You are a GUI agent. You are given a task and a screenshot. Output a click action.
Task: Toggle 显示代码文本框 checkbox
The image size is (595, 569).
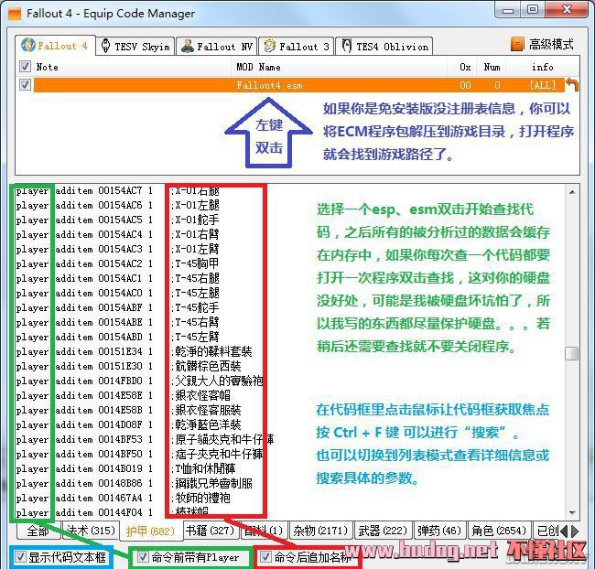20,557
